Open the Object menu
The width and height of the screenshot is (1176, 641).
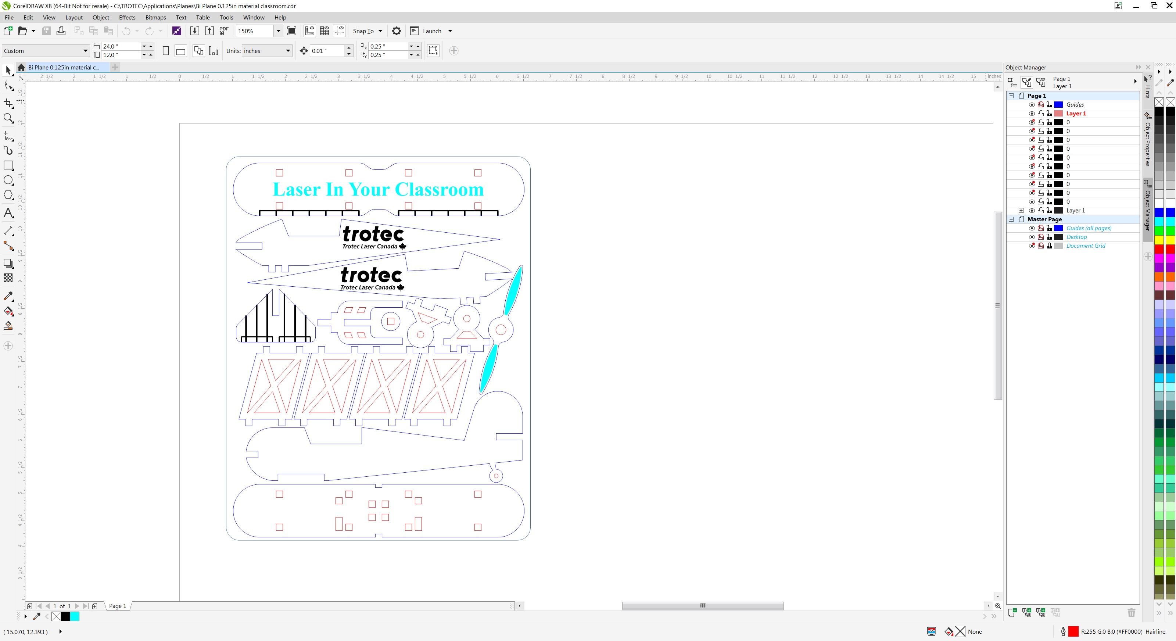100,17
